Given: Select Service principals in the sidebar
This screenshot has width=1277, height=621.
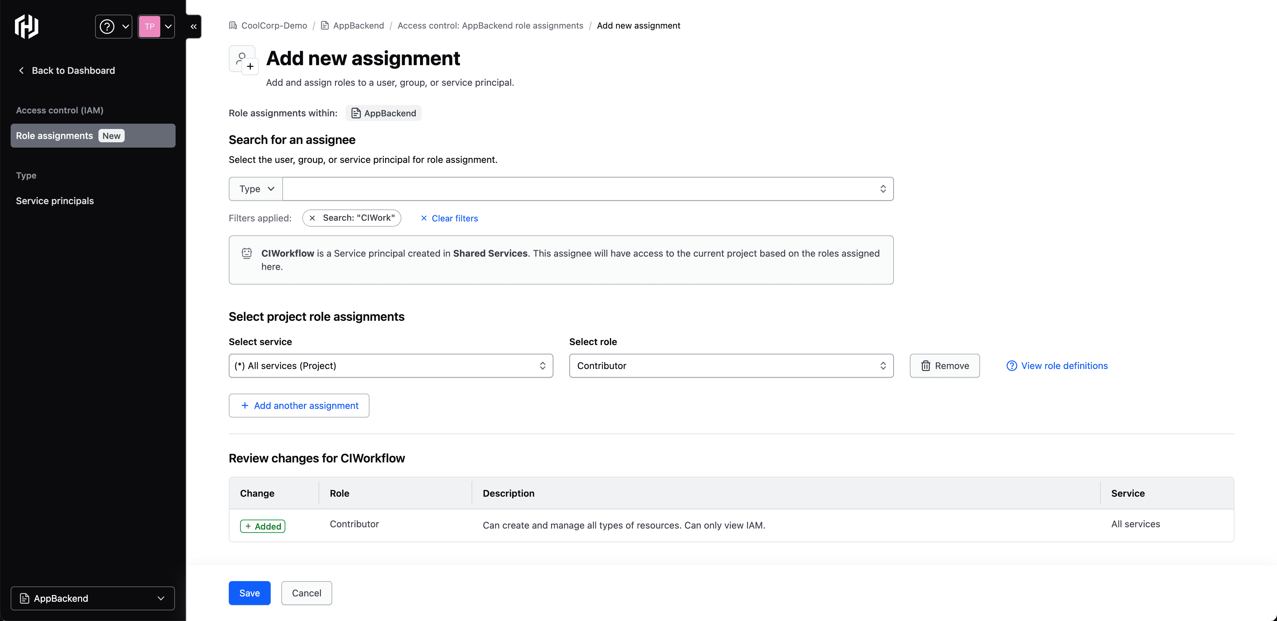Looking at the screenshot, I should tap(55, 201).
